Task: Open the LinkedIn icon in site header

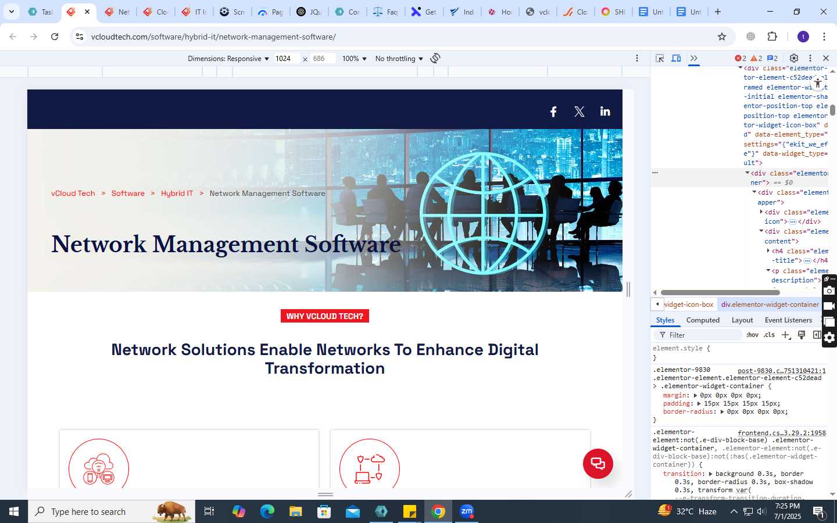Action: pyautogui.click(x=605, y=111)
